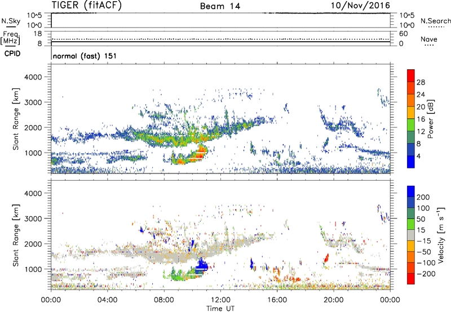Click the blue velocity patch near 10:30 UT
451x312 pixels.
pyautogui.click(x=202, y=266)
